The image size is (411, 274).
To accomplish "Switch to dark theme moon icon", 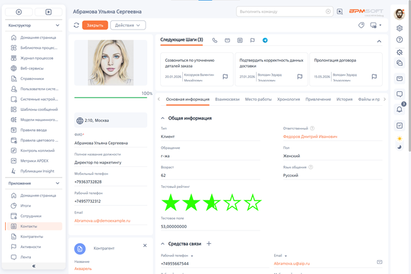I will [x=399, y=147].
